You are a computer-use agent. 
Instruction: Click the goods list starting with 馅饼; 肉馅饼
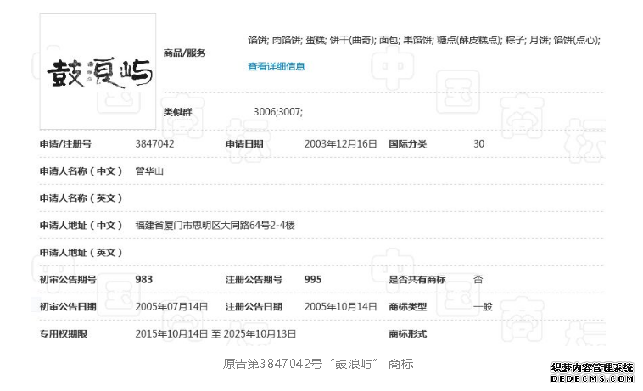pyautogui.click(x=424, y=40)
